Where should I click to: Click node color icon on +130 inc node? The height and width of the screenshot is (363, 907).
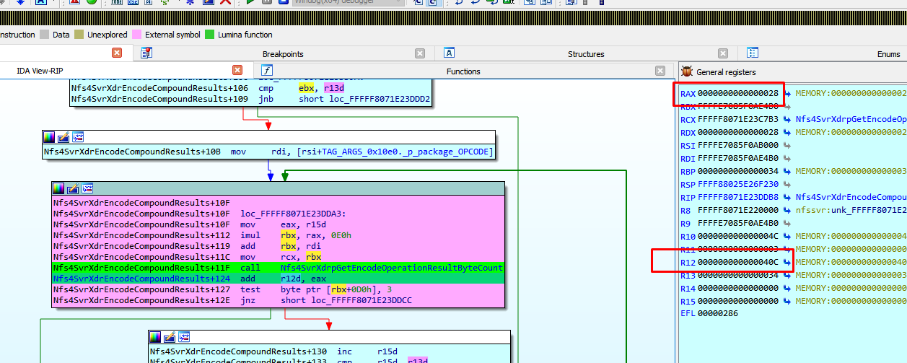(156, 337)
